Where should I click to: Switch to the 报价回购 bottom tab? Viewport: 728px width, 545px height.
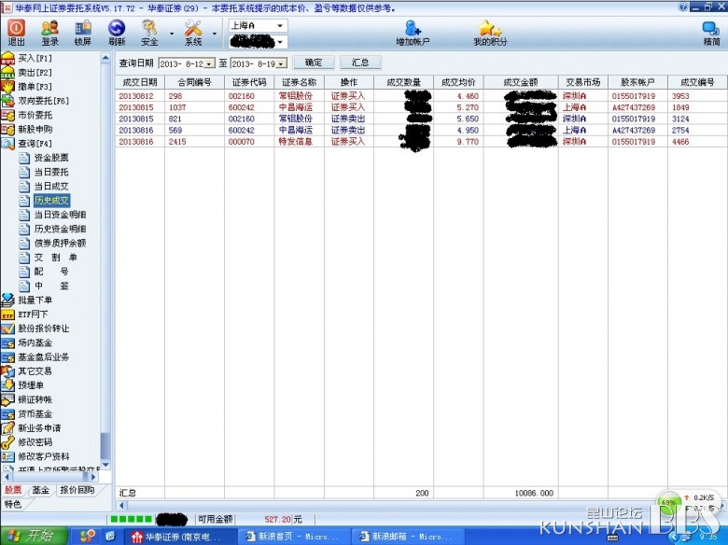coord(77,490)
